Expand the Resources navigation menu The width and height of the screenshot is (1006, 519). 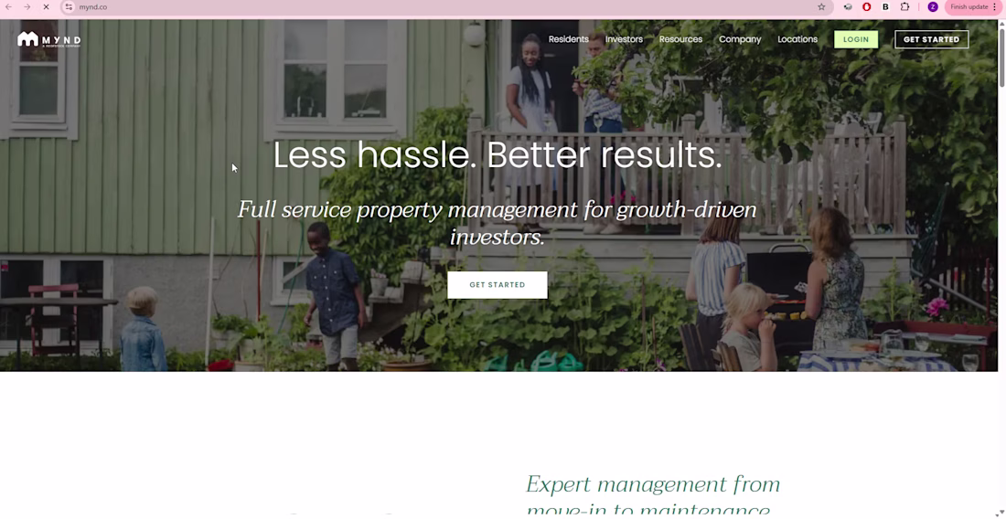click(680, 39)
